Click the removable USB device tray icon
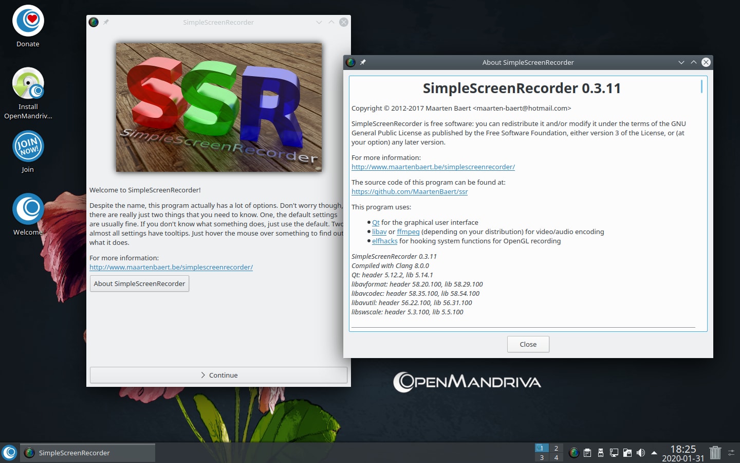 600,453
